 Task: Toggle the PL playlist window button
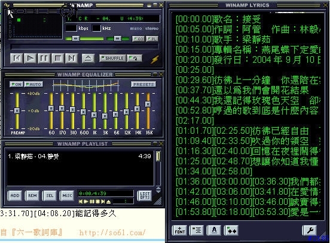pyautogui.click(x=152, y=39)
